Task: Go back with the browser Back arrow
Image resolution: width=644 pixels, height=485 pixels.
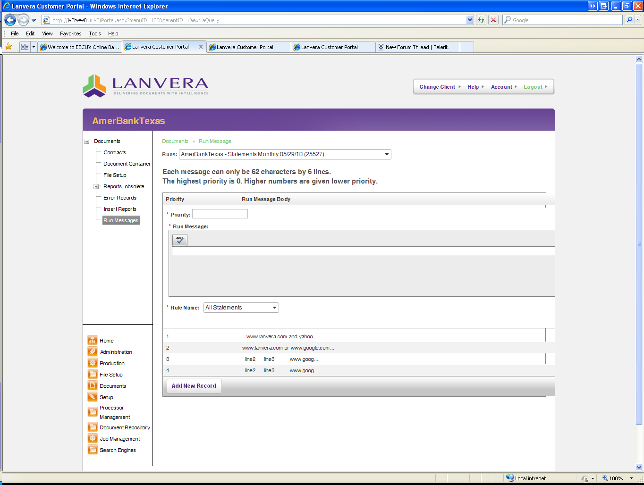Action: [10, 20]
